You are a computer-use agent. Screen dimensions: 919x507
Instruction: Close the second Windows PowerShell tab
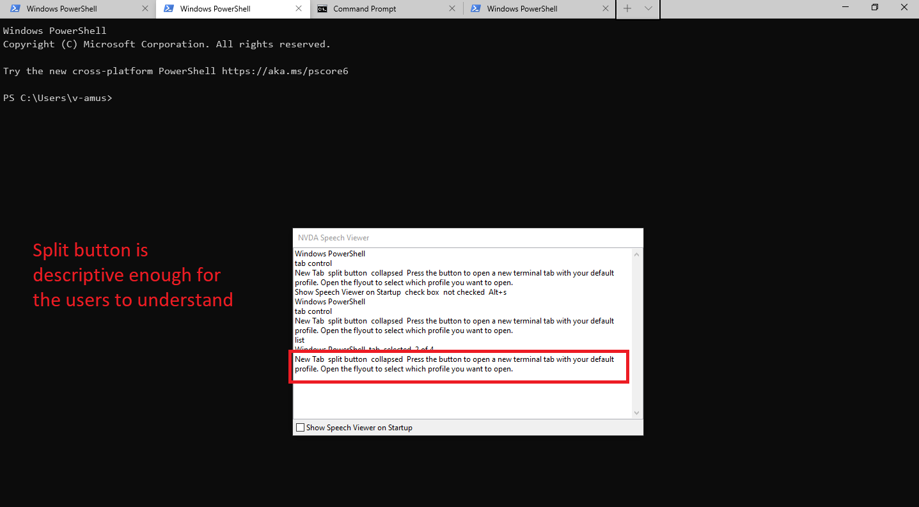299,9
